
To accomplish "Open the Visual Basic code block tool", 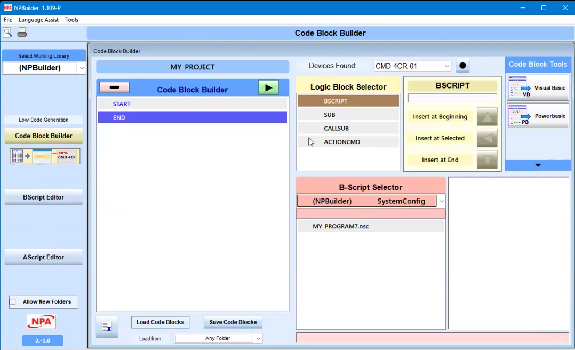I will pos(538,88).
